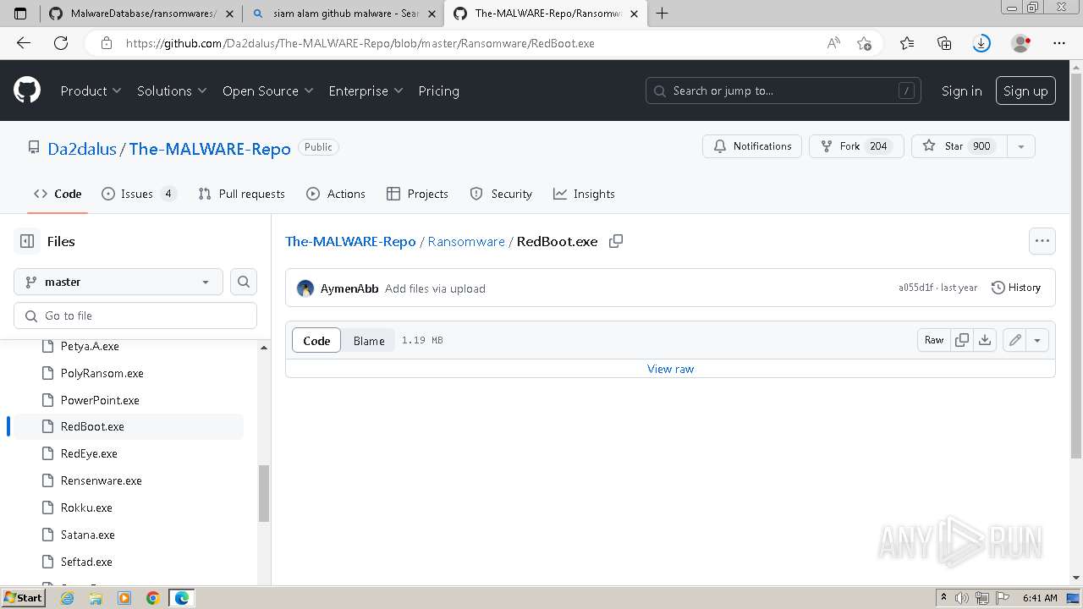Add page to favorites star icon
Screen dimensions: 1083x609
[864, 43]
